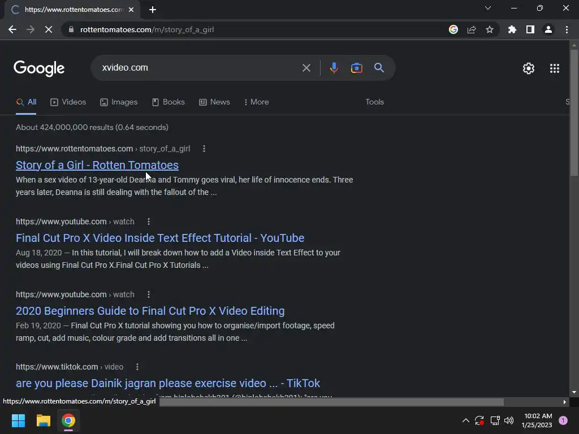Expand the More search categories menu
This screenshot has height=434, width=579.
[256, 102]
